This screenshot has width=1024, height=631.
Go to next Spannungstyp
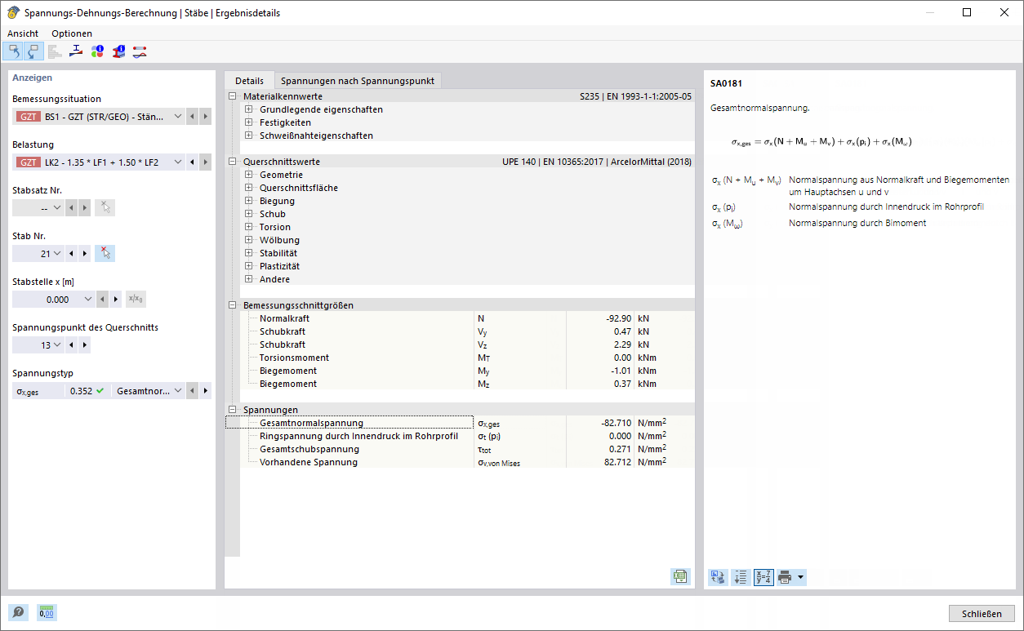(x=205, y=390)
